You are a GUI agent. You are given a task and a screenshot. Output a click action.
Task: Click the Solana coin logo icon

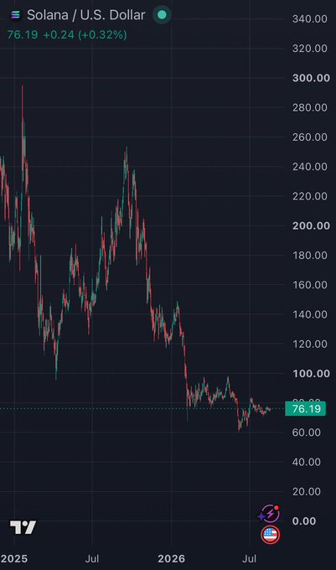[x=15, y=15]
